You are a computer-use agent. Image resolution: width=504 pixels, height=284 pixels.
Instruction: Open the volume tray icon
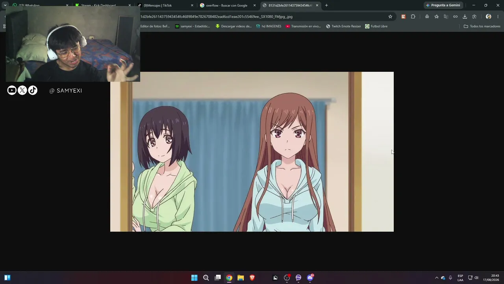476,278
